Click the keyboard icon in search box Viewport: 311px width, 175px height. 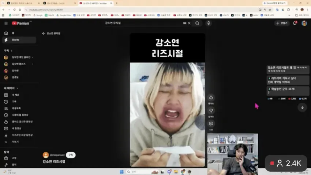[185, 23]
